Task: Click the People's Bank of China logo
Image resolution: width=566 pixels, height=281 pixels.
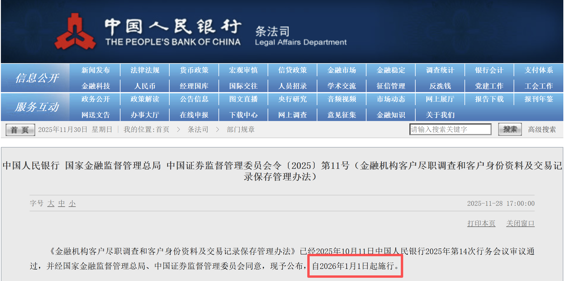Action: tap(75, 32)
